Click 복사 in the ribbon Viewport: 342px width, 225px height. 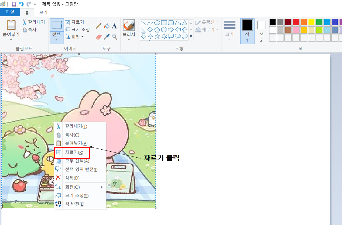pyautogui.click(x=29, y=29)
